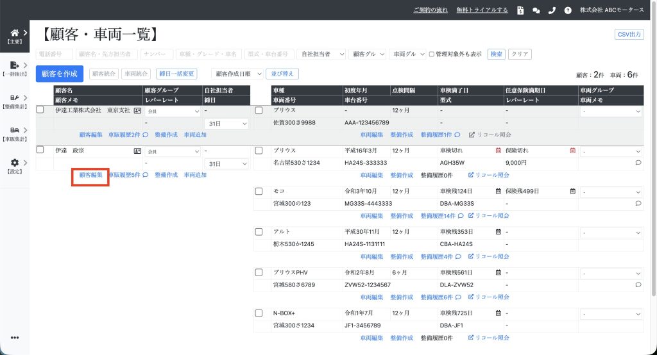Image resolution: width=657 pixels, height=355 pixels.
Task: Click the 電話番号 search input field
Action: (54, 54)
